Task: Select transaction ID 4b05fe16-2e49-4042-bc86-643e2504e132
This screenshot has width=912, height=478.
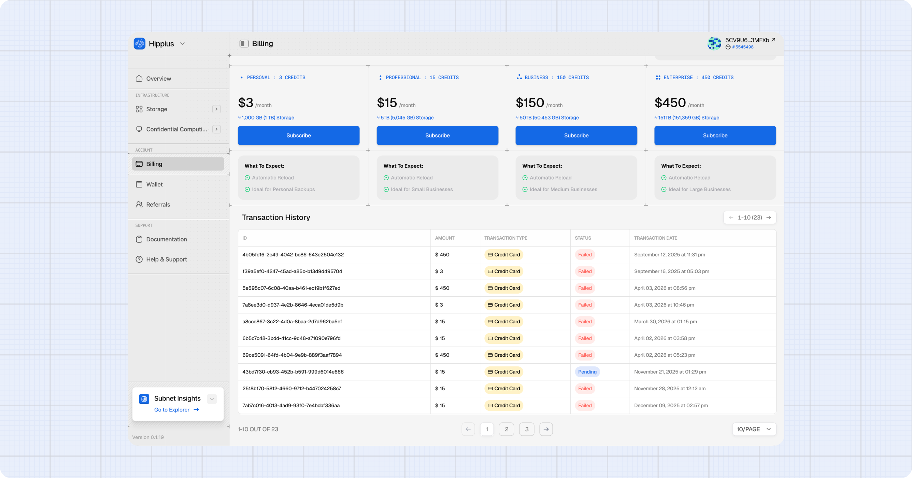Action: click(x=293, y=255)
